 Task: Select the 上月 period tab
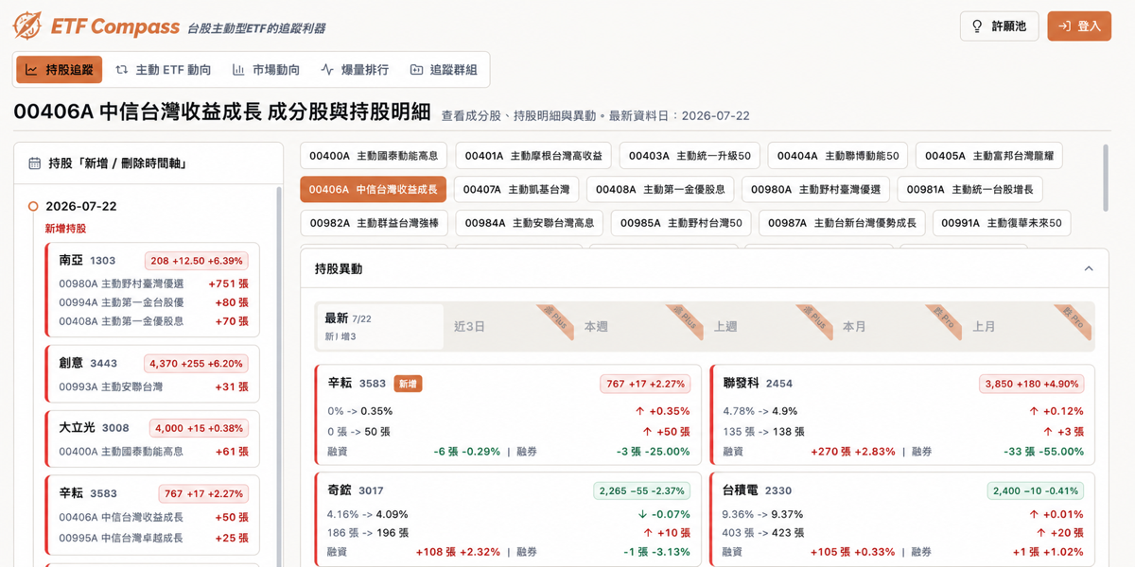click(x=1027, y=326)
